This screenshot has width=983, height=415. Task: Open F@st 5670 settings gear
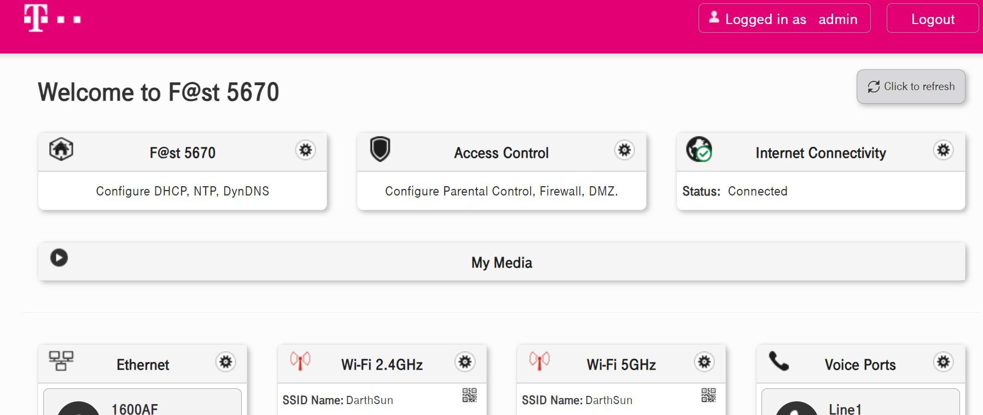coord(306,150)
